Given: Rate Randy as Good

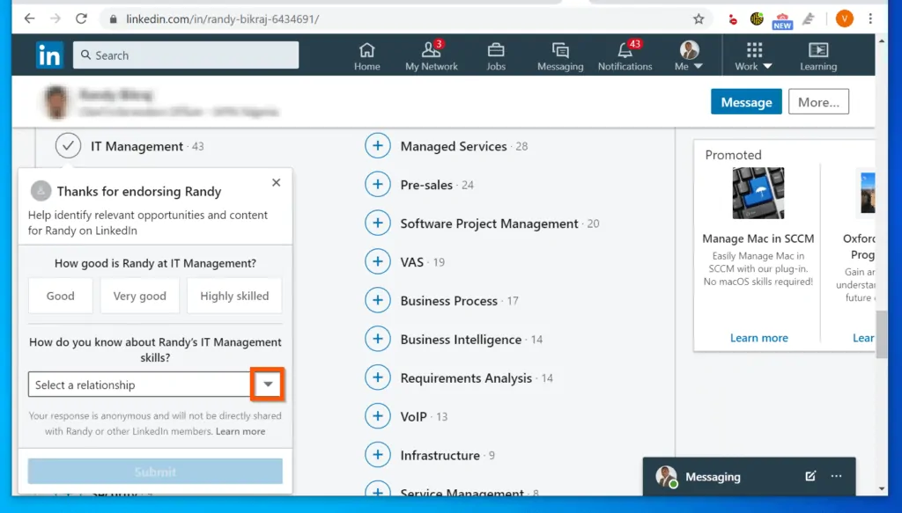Looking at the screenshot, I should tap(61, 296).
